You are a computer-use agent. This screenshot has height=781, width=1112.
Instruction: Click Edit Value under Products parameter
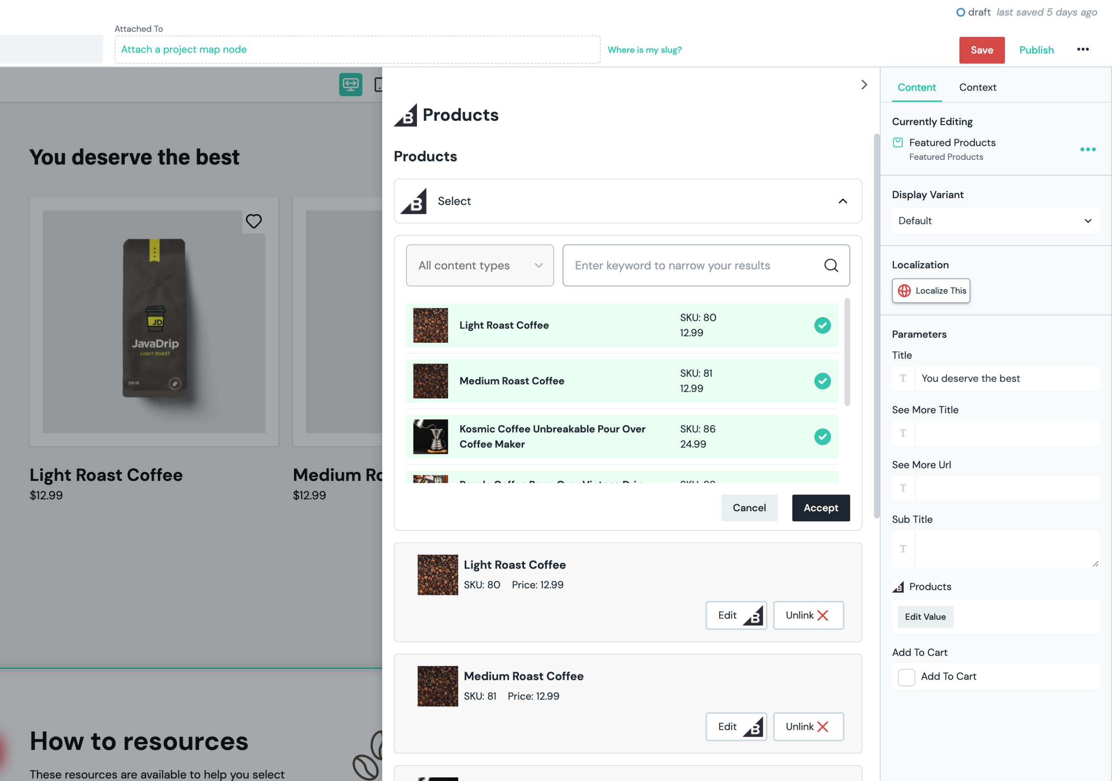click(x=925, y=616)
